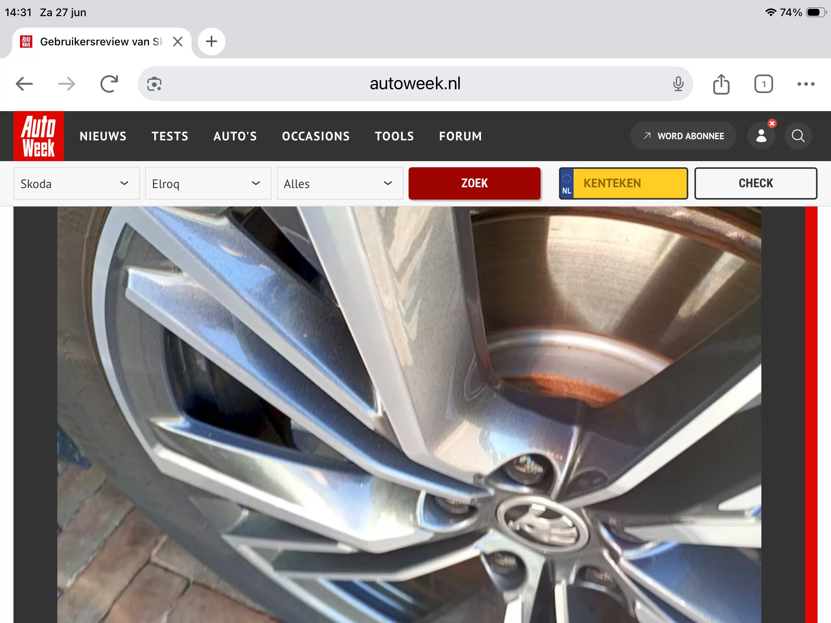The image size is (831, 623).
Task: Tap the battery indicator in status bar
Action: [x=816, y=12]
